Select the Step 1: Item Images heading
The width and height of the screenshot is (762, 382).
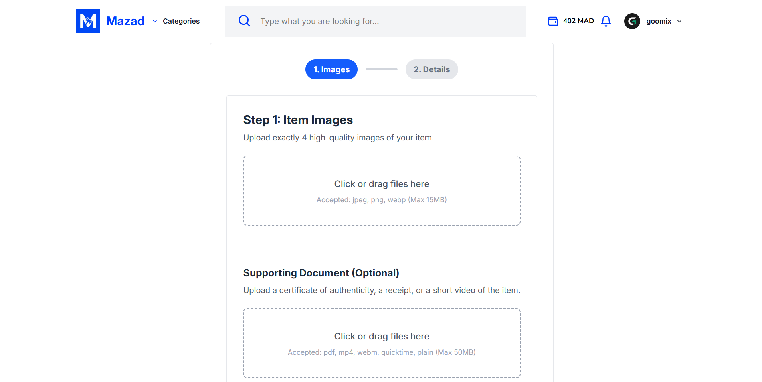click(298, 120)
